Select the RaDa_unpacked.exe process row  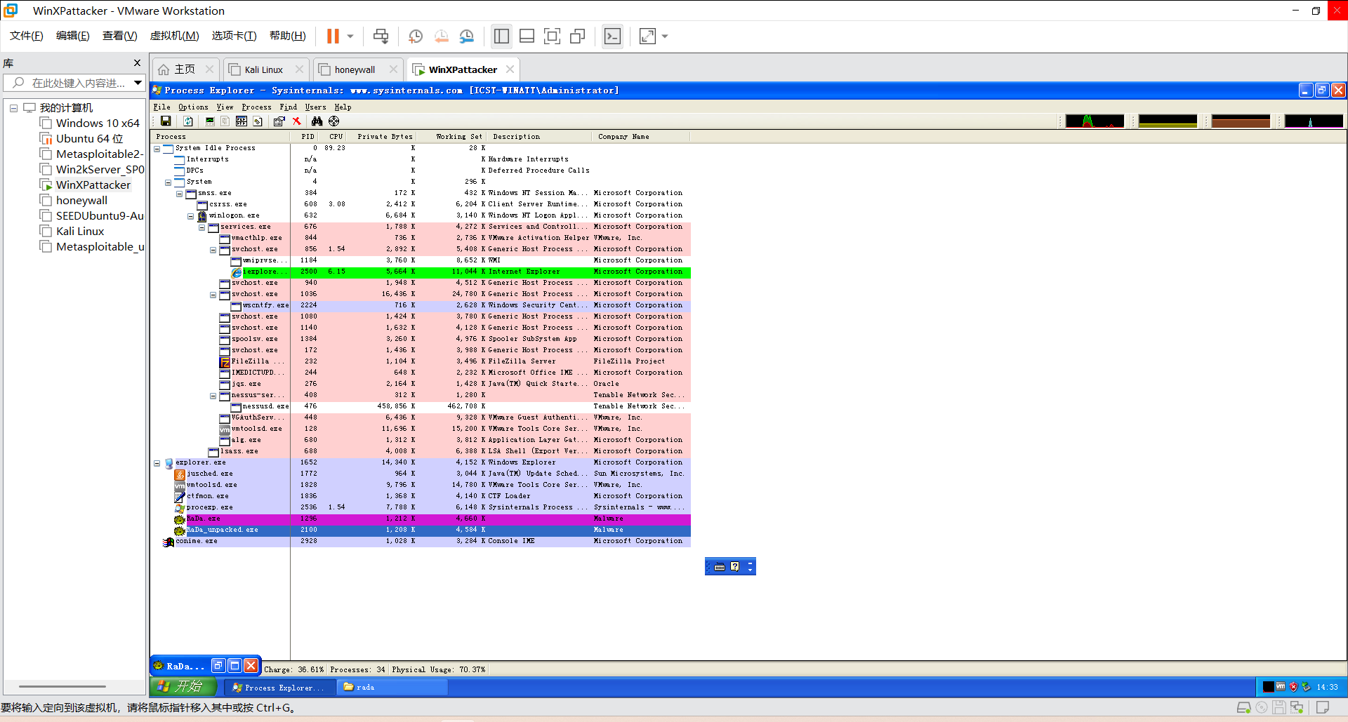[421, 530]
